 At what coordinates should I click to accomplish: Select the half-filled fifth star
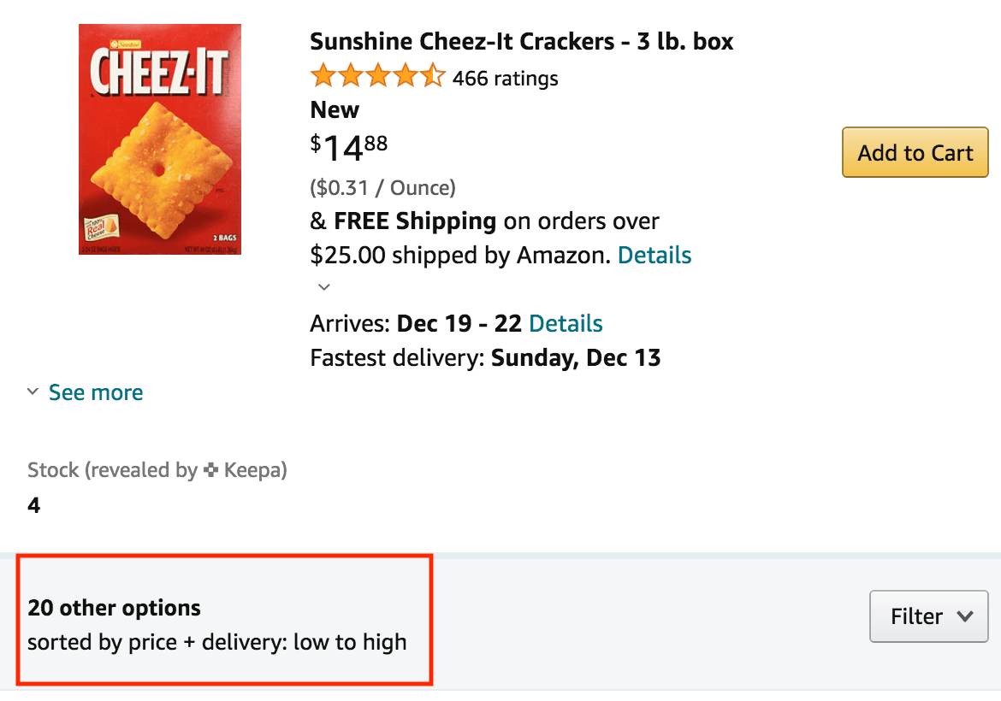432,76
